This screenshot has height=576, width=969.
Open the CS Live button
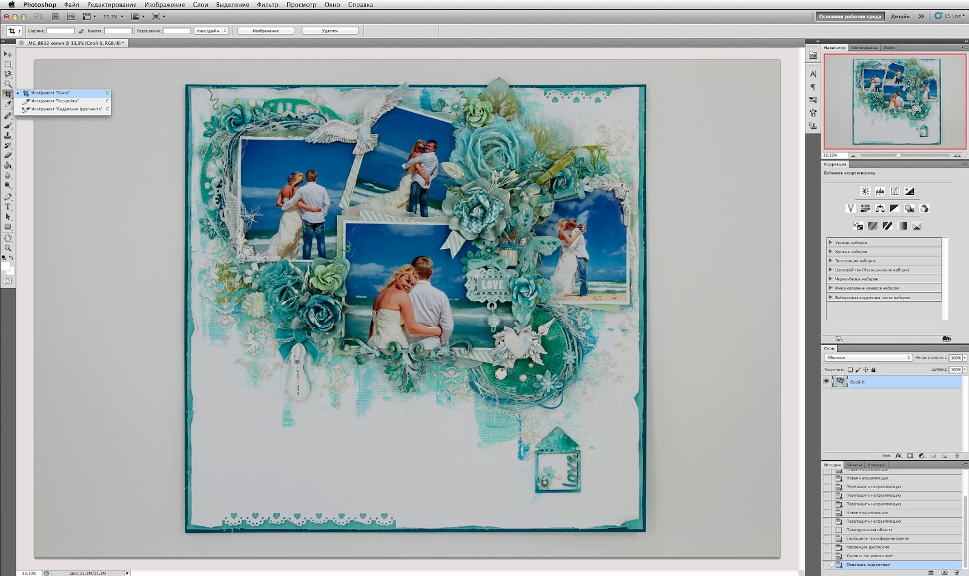(948, 16)
